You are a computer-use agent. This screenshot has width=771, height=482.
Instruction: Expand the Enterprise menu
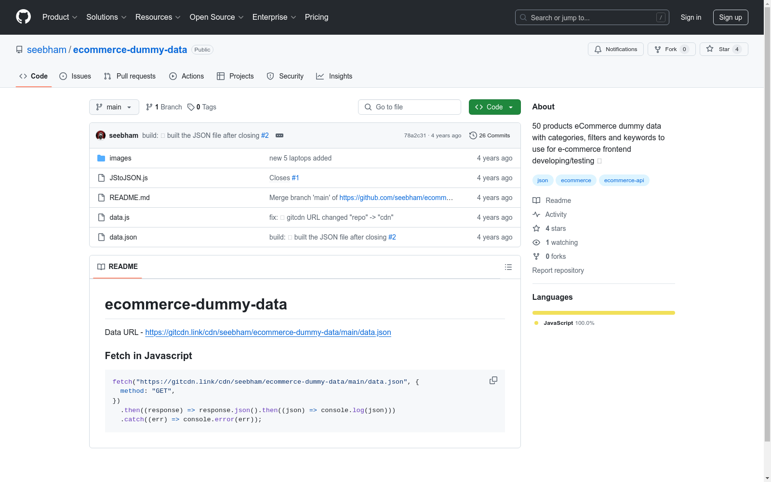[x=274, y=17]
